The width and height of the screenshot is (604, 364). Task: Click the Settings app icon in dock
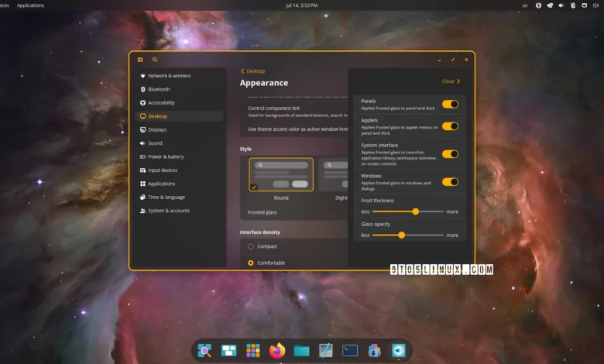(x=398, y=351)
